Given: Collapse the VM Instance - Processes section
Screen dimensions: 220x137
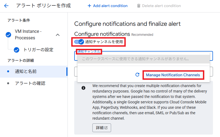Looking at the screenshot, I should click(x=57, y=35).
